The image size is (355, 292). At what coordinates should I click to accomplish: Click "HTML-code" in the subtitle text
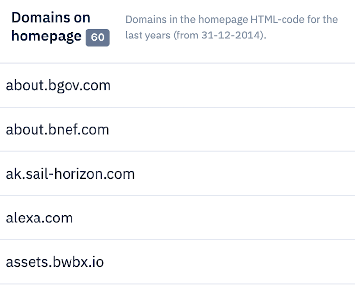(277, 20)
